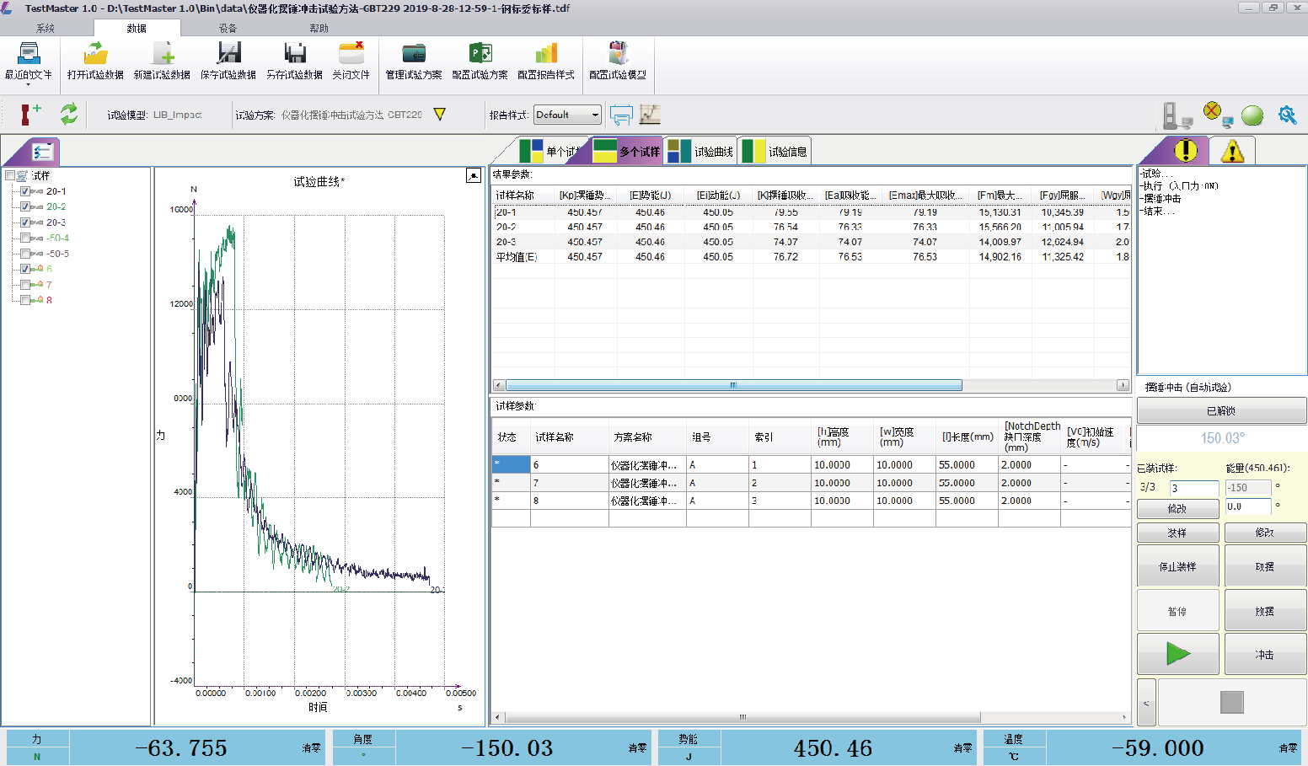
Task: Click the 停止装样 button
Action: click(x=1177, y=566)
